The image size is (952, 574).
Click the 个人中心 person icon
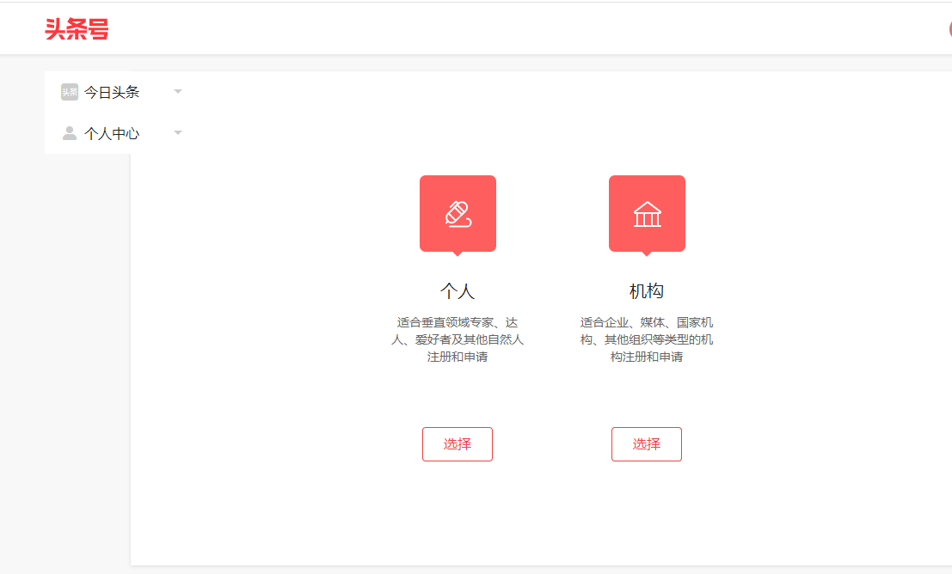point(69,133)
